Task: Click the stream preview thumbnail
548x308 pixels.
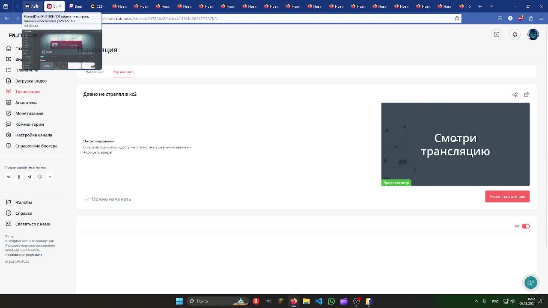Action: tap(456, 144)
